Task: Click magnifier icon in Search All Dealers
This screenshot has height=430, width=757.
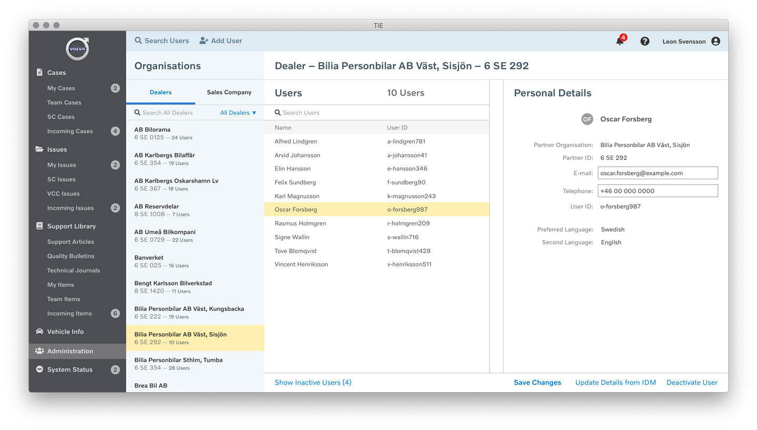Action: [137, 112]
